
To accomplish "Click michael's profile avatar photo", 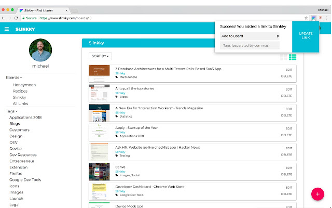I will [40, 50].
